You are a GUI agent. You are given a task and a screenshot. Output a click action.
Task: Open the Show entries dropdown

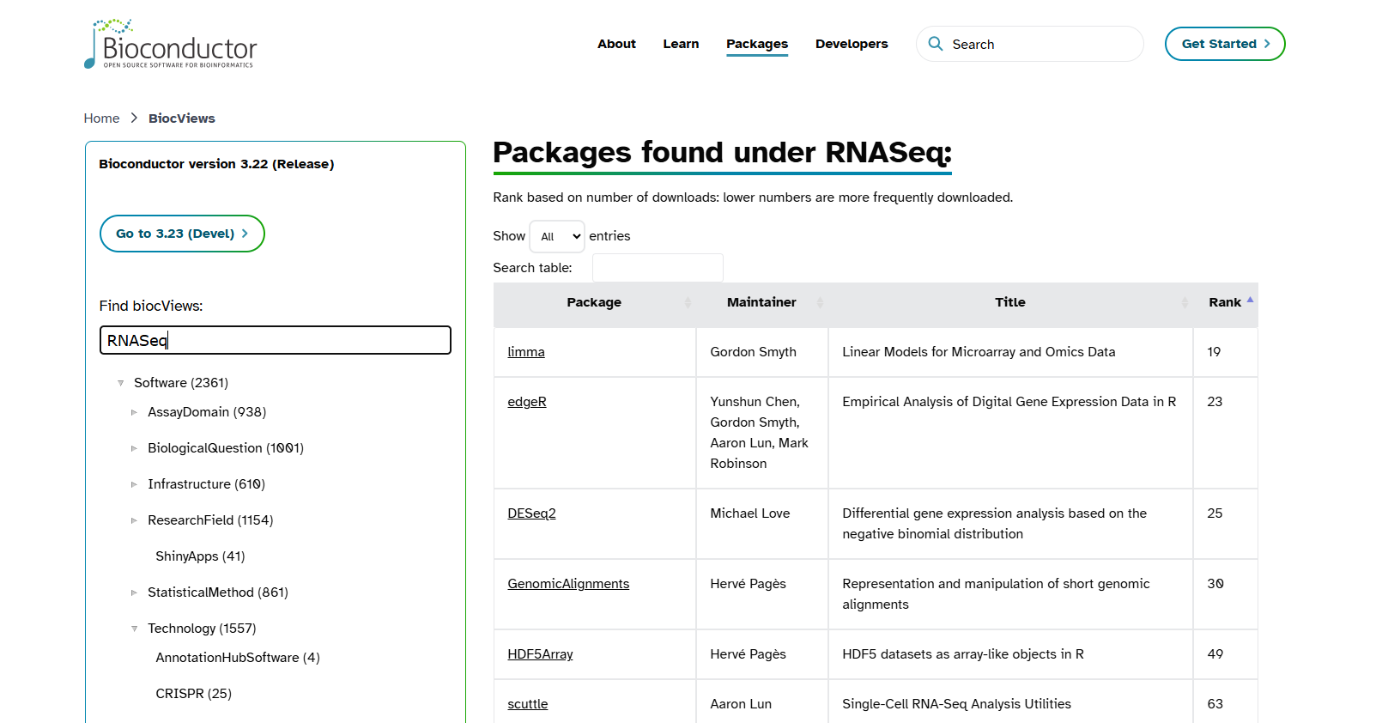pos(557,237)
